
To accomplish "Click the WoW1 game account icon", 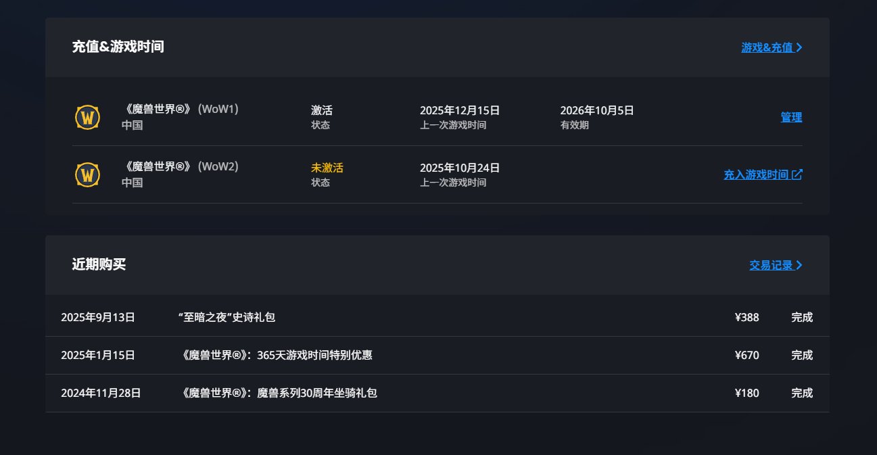I will tap(87, 117).
